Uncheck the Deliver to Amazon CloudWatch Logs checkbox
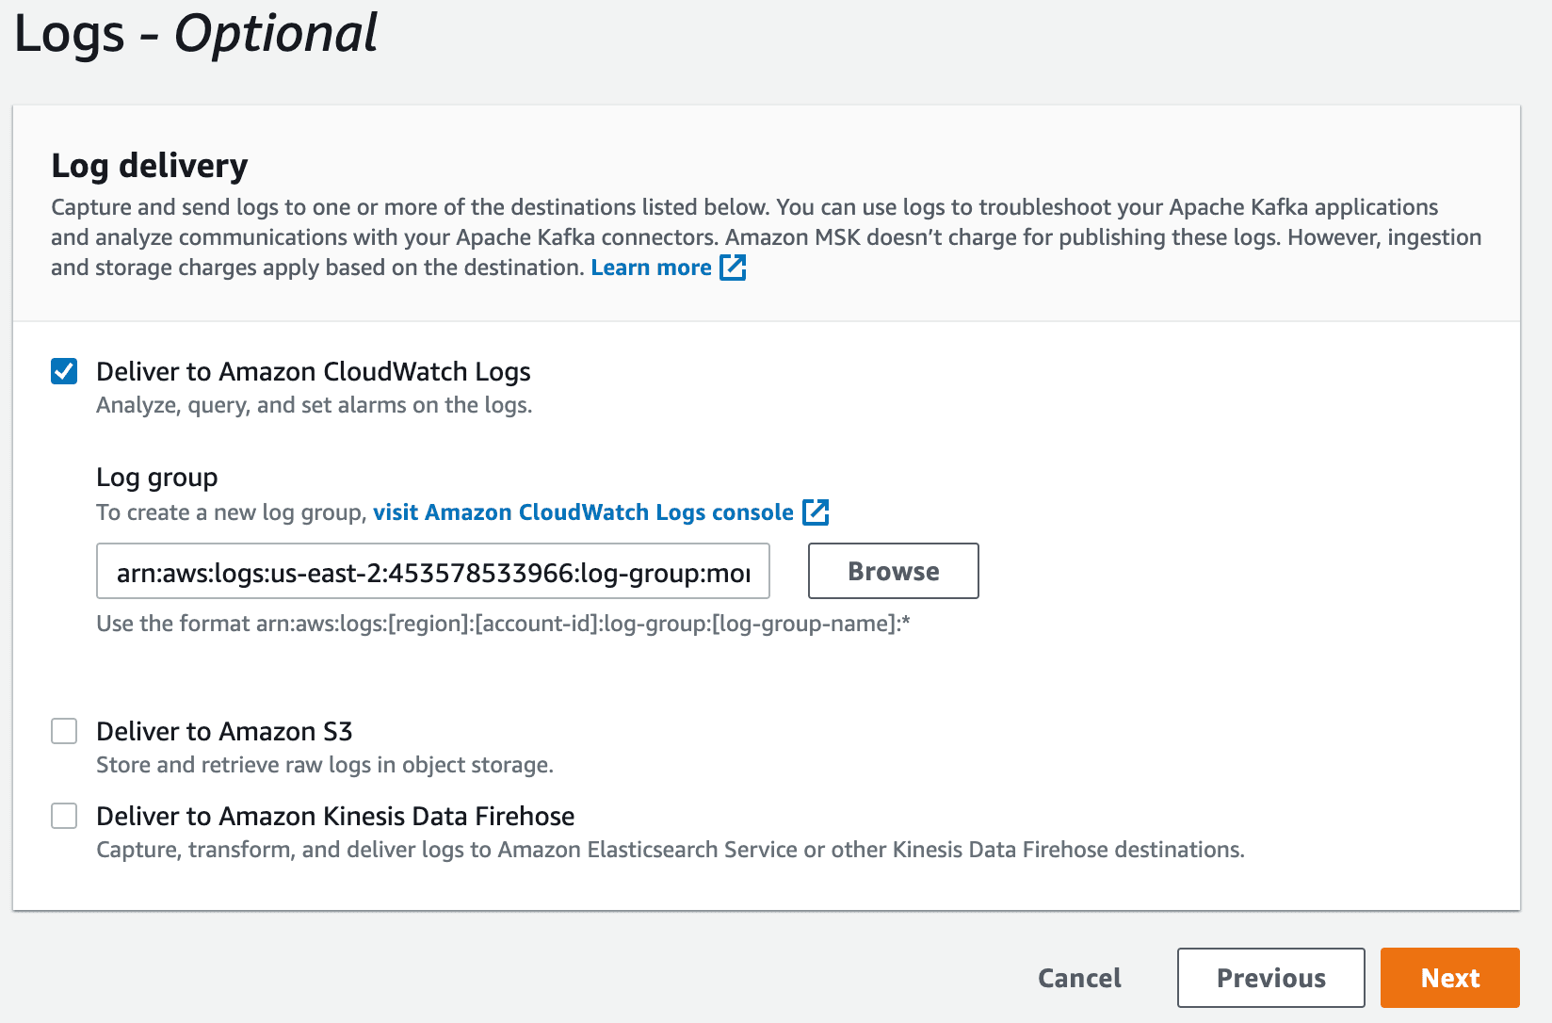This screenshot has height=1023, width=1552. point(64,371)
